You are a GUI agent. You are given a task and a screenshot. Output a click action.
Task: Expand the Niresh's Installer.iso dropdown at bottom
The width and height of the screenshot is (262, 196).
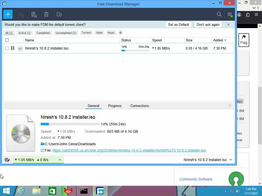point(231,160)
